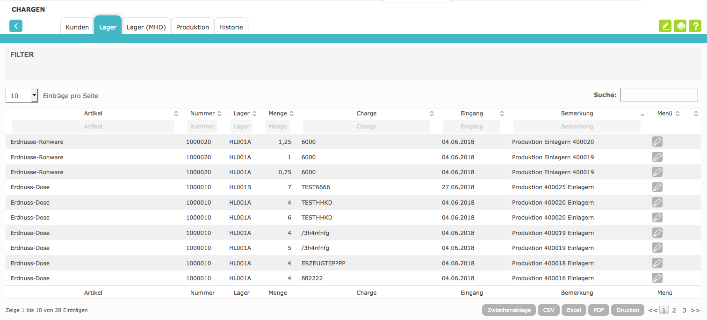Sort table by Eingang column
This screenshot has width=707, height=320.
(x=471, y=114)
